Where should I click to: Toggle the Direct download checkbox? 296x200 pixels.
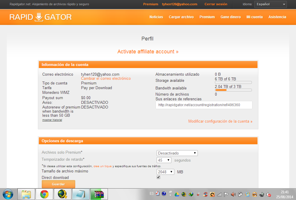(158, 177)
